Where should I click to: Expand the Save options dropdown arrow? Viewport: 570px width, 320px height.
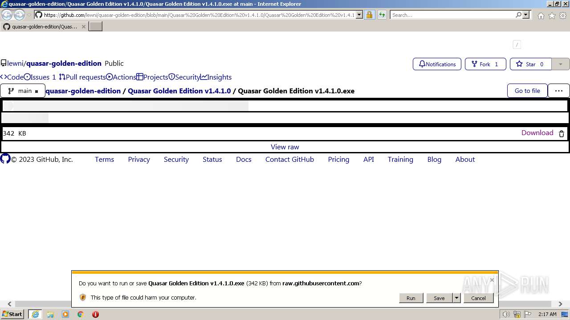pos(456,298)
